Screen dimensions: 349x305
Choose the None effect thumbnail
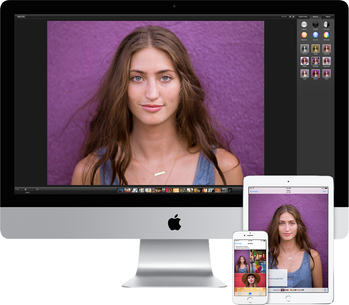click(326, 73)
